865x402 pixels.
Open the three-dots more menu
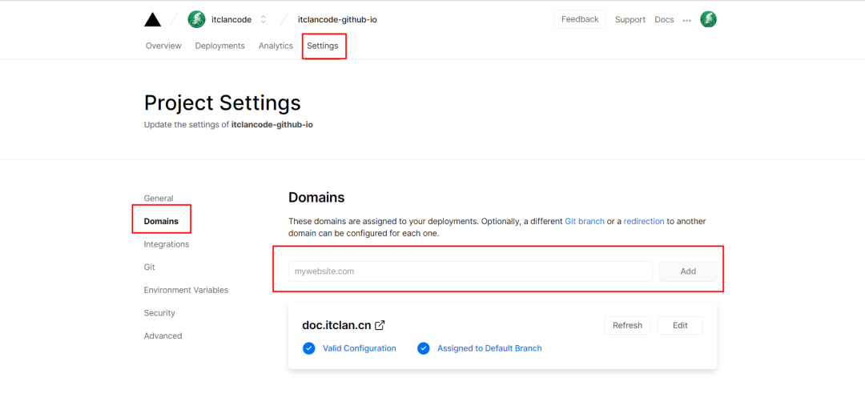pyautogui.click(x=687, y=20)
